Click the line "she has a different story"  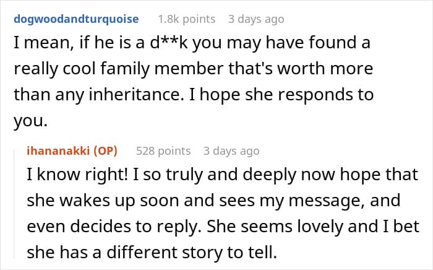tap(152, 252)
